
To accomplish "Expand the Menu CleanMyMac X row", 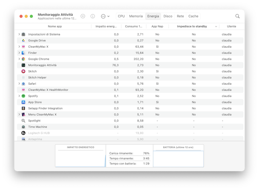I will (x=19, y=114).
